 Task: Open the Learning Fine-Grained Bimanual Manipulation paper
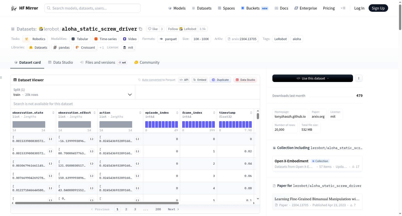(x=317, y=202)
